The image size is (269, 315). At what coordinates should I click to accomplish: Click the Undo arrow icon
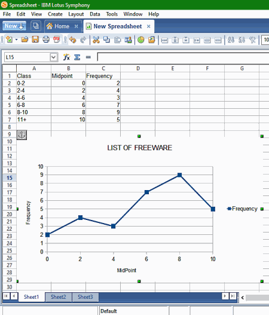(72, 40)
